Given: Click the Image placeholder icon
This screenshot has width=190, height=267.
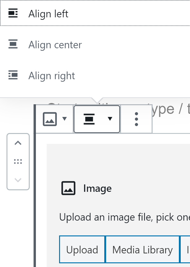Looking at the screenshot, I should (x=68, y=188).
